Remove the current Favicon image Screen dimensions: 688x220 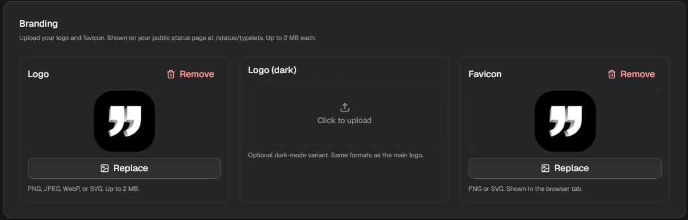coord(632,74)
